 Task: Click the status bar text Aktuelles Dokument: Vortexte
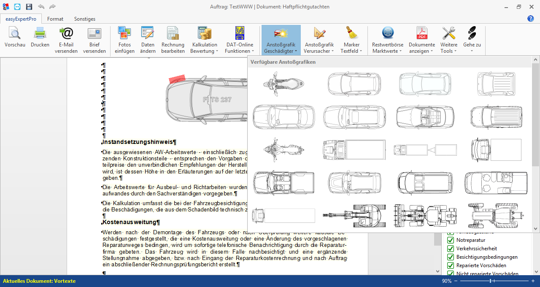pyautogui.click(x=39, y=281)
